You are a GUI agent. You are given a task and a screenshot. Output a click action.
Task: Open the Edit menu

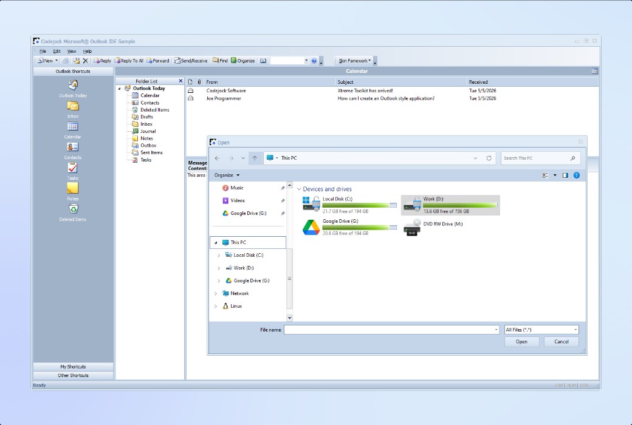click(57, 51)
